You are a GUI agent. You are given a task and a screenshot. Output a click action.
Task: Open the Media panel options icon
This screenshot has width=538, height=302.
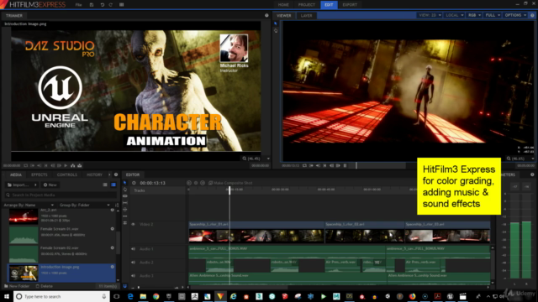coord(116,174)
